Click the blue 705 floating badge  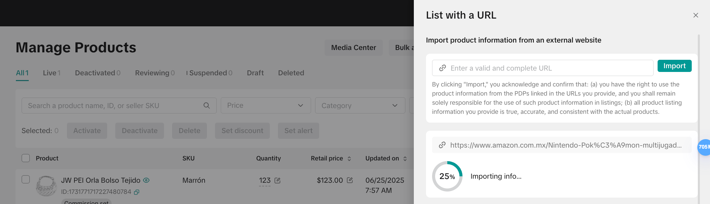(x=704, y=147)
